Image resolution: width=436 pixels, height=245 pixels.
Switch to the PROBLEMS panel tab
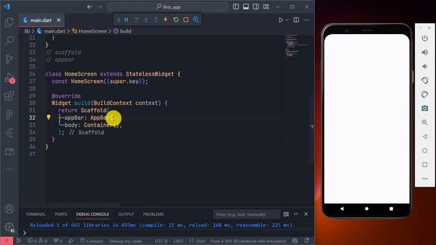click(153, 214)
